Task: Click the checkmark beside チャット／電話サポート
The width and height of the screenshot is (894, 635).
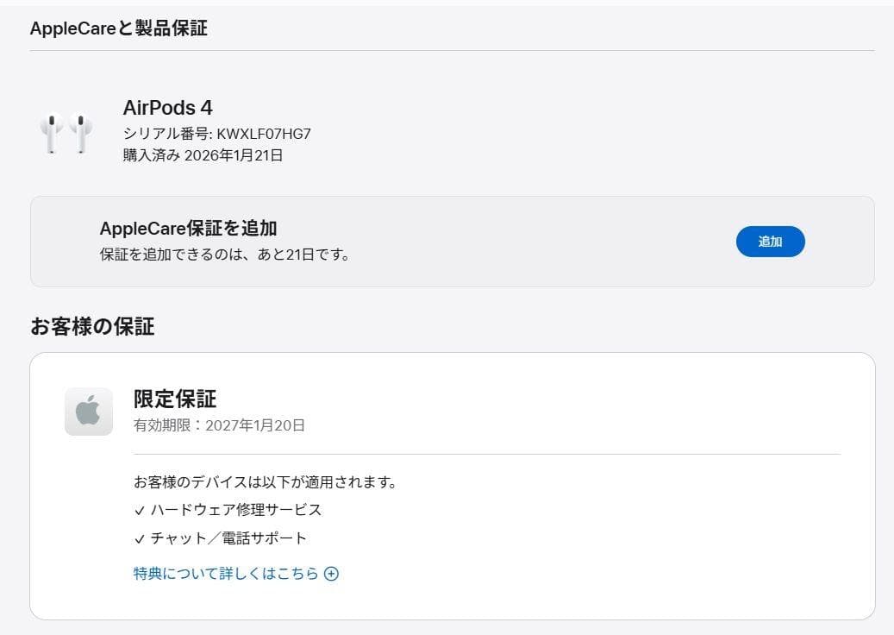Action: tap(140, 539)
